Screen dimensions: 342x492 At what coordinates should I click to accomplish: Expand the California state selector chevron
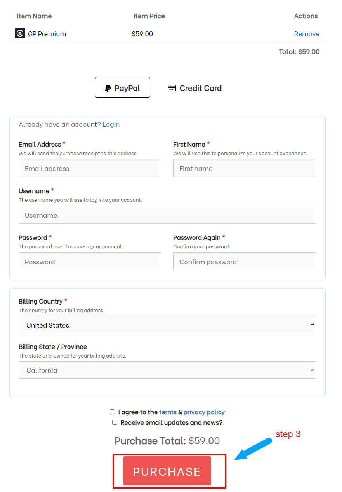click(311, 370)
